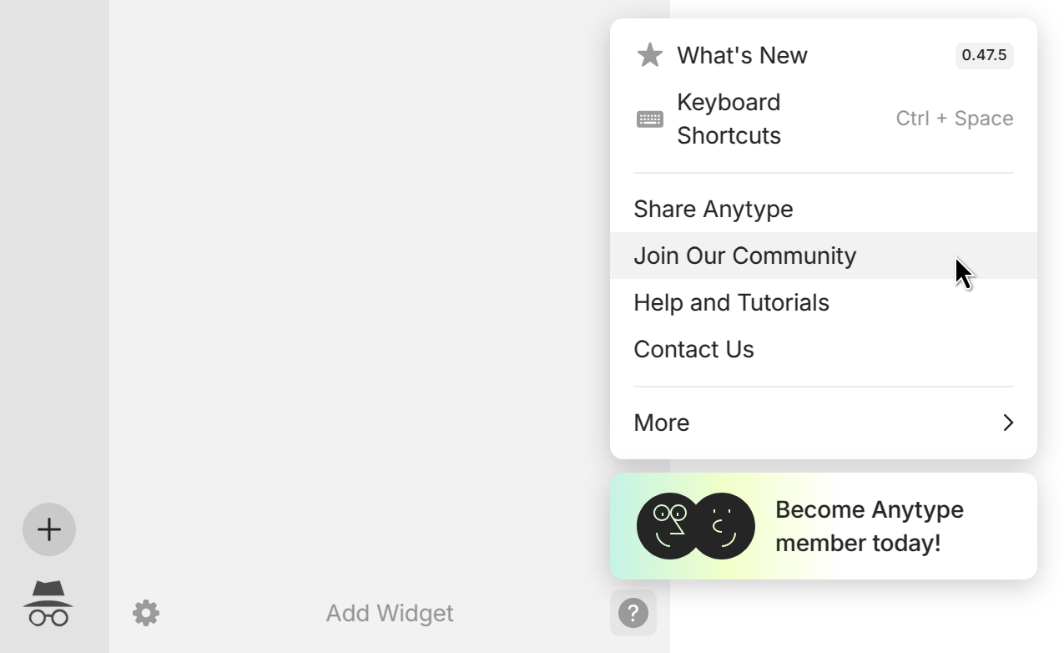The width and height of the screenshot is (1064, 653).
Task: Expand the More submenu
Action: [662, 423]
